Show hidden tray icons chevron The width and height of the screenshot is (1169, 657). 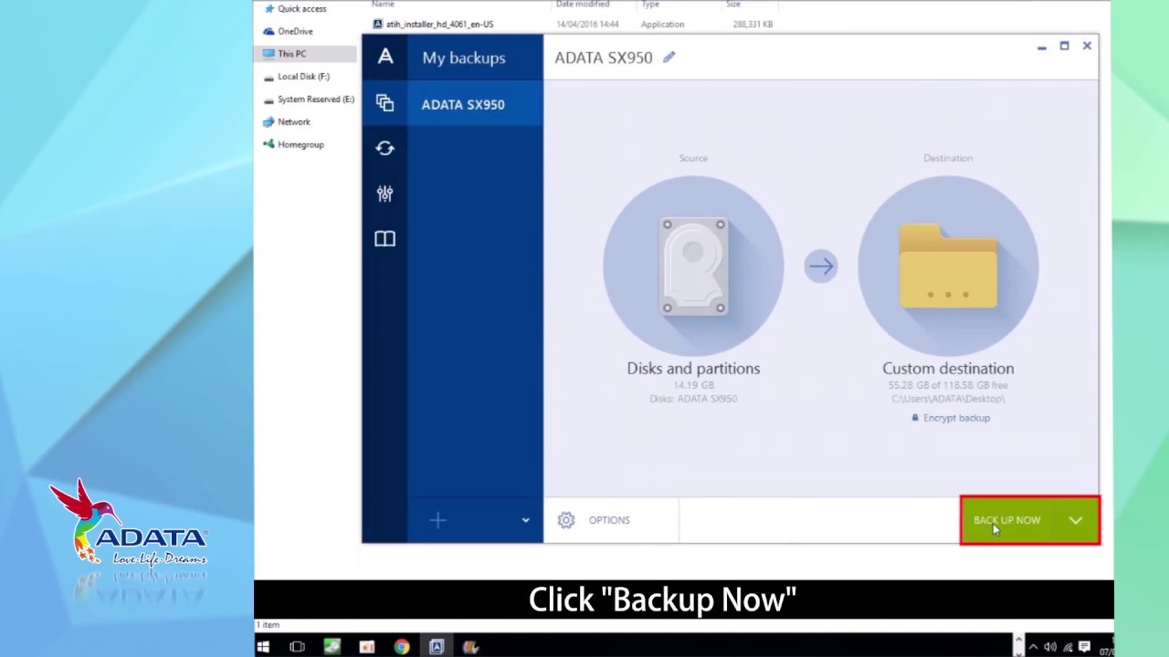(1033, 648)
